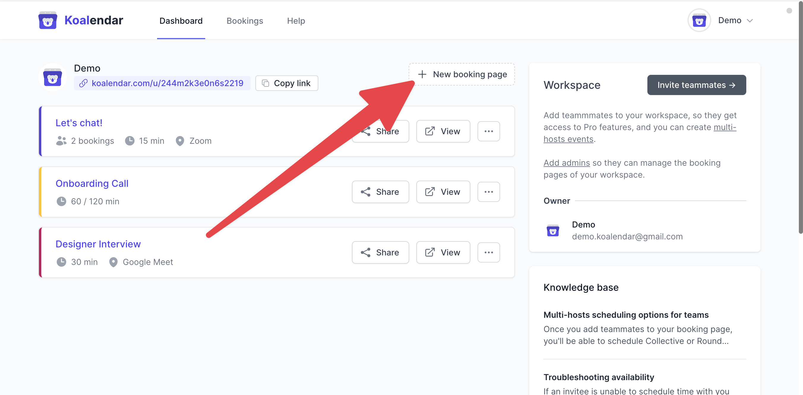Follow the Add admins link
Screen dimensions: 803x395
click(566, 163)
